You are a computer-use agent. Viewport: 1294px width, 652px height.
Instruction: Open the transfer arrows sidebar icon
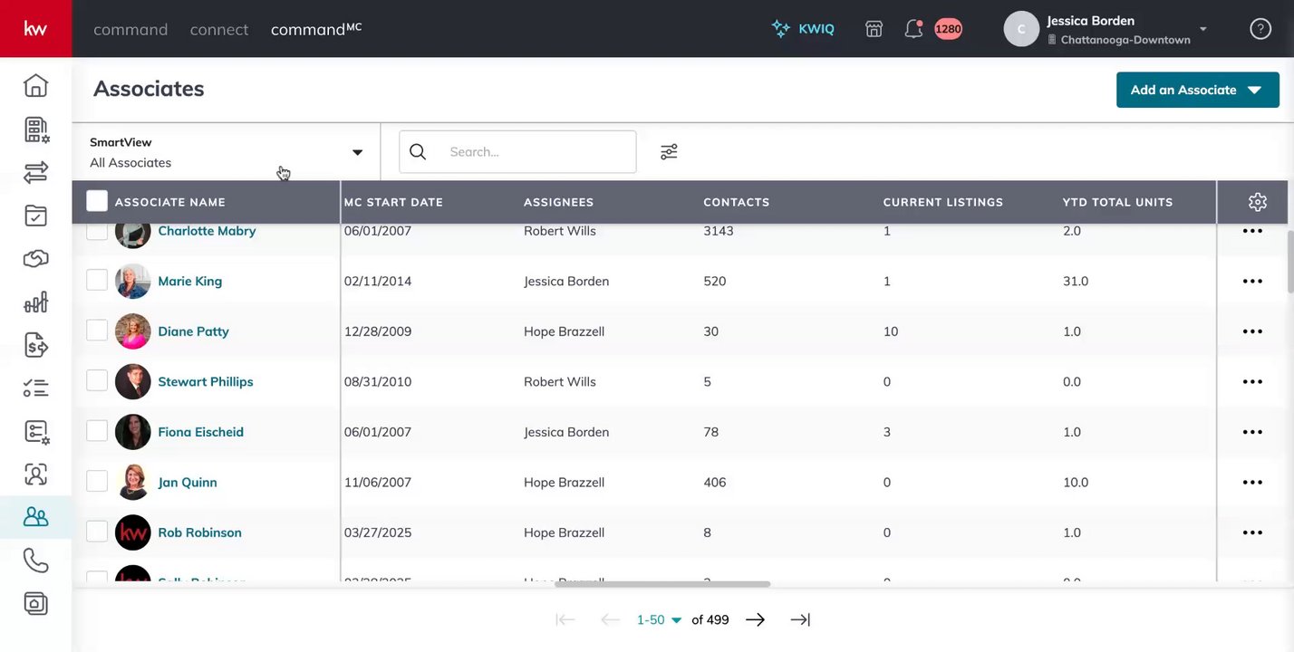(35, 172)
